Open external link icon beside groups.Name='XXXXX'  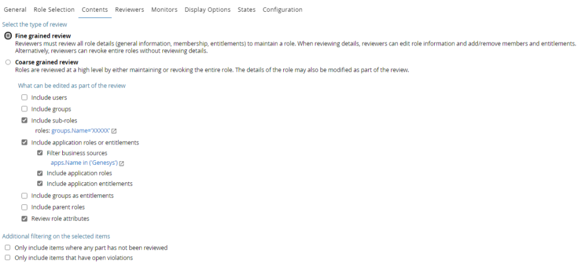coord(114,131)
